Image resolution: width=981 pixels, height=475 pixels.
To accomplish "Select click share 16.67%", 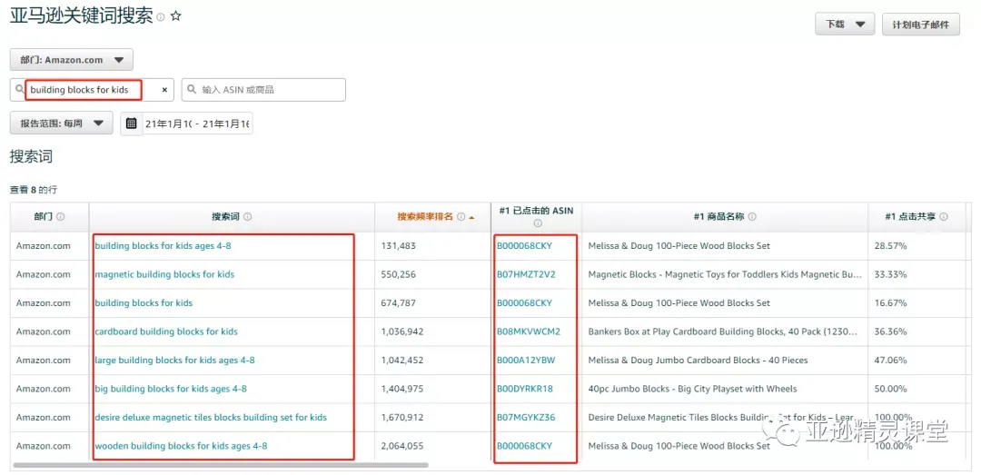I will (891, 303).
